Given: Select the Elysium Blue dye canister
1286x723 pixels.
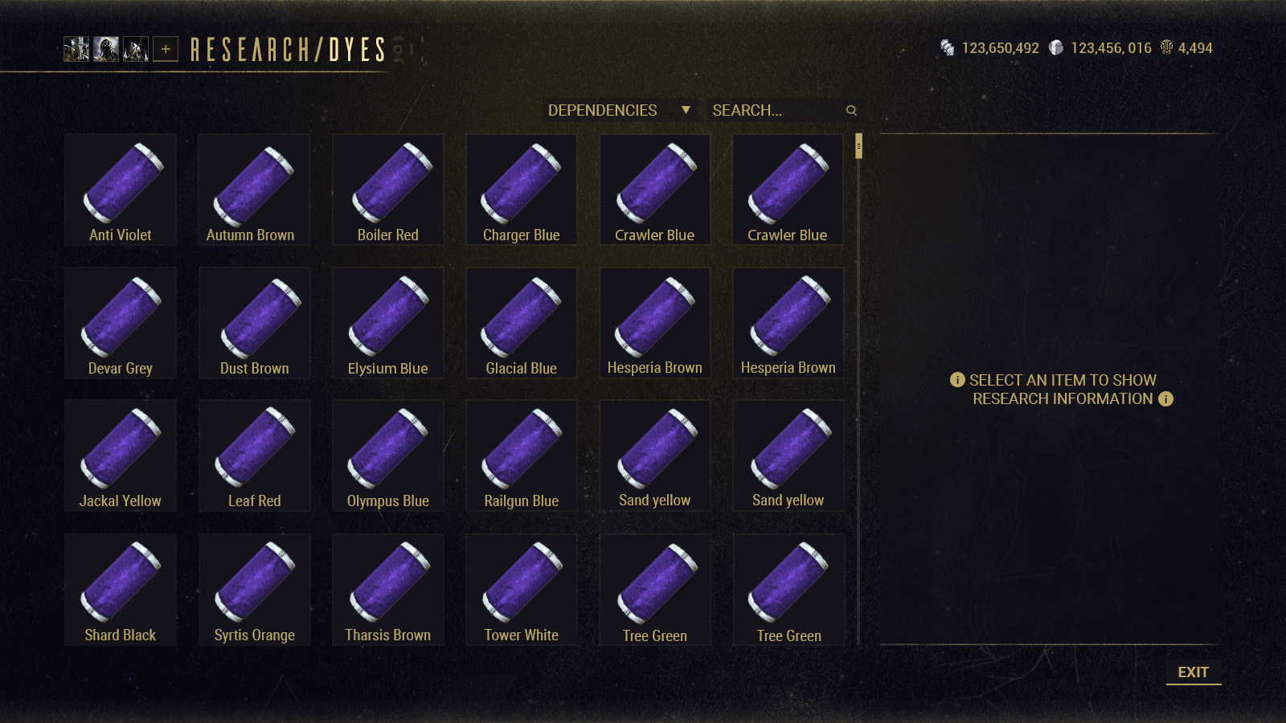Looking at the screenshot, I should click(387, 323).
